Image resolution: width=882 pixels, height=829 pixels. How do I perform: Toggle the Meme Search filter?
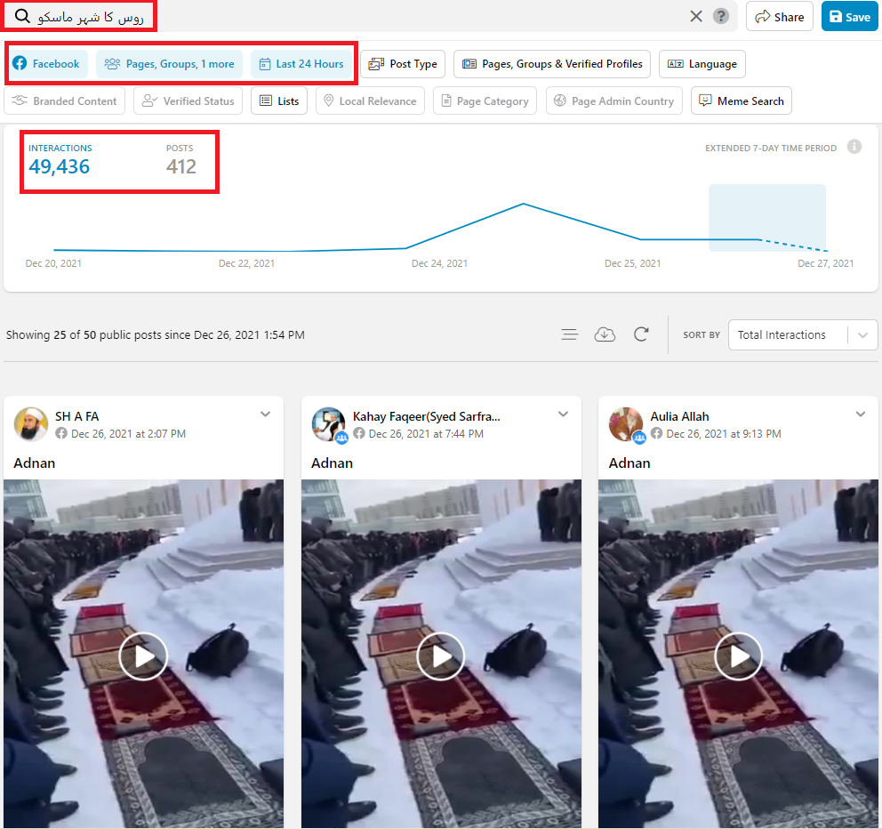tap(741, 101)
